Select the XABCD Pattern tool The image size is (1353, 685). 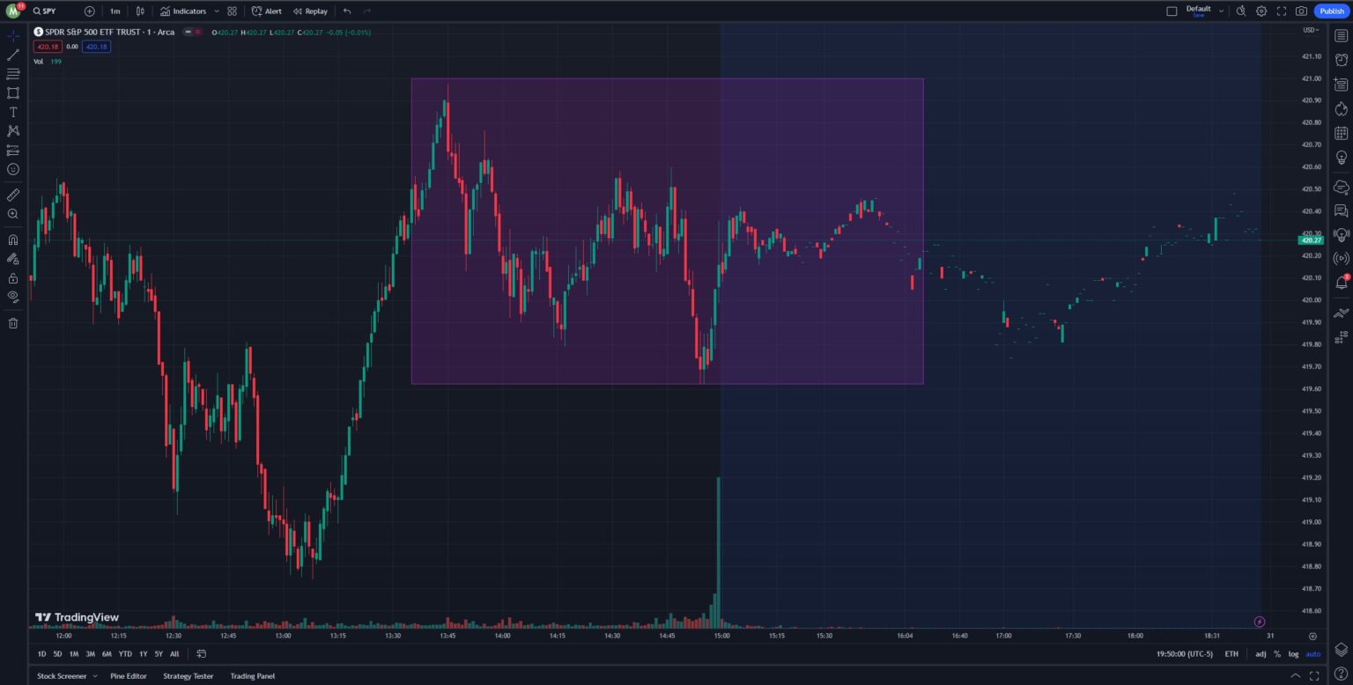point(12,130)
